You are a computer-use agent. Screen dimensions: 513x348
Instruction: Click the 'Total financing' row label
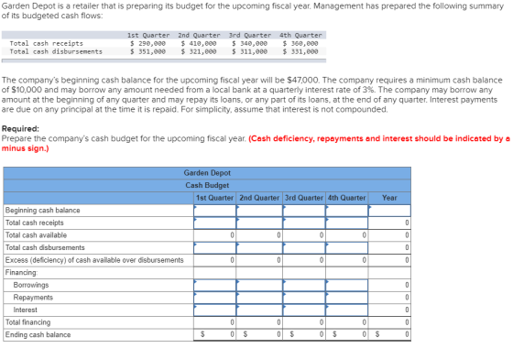pos(27,322)
